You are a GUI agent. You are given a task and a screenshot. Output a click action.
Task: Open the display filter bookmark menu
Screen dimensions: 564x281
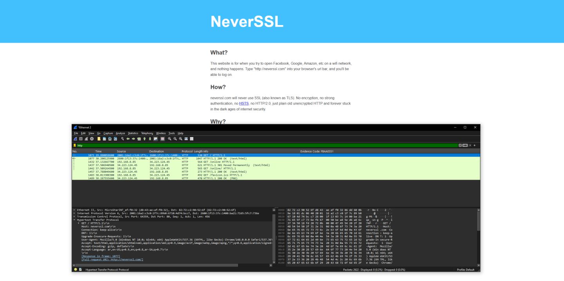(75, 146)
